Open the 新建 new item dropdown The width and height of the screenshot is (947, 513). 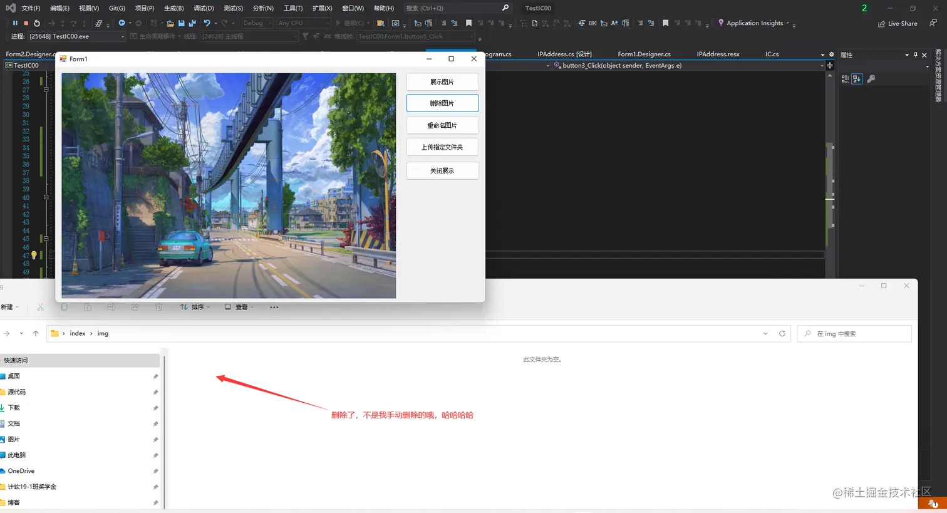tap(10, 307)
